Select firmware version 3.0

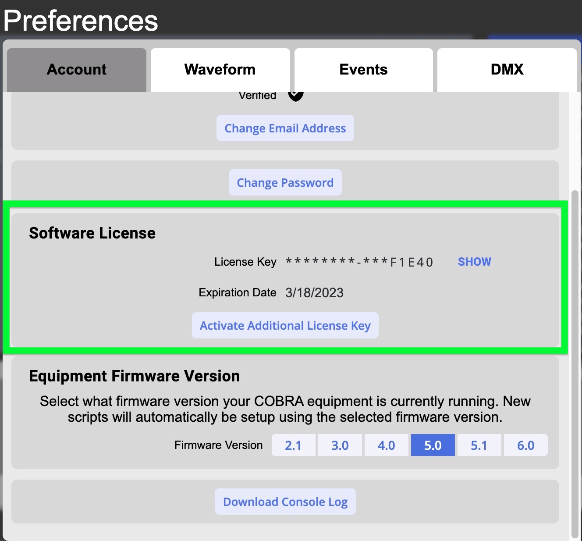coord(340,445)
